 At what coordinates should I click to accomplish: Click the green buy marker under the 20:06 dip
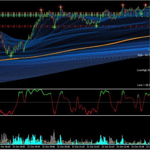tap(54, 27)
